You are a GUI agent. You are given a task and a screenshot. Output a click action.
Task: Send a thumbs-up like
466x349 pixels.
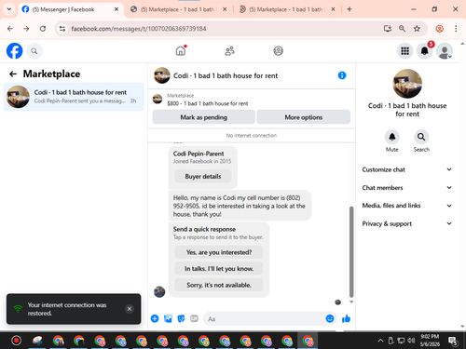tap(346, 318)
